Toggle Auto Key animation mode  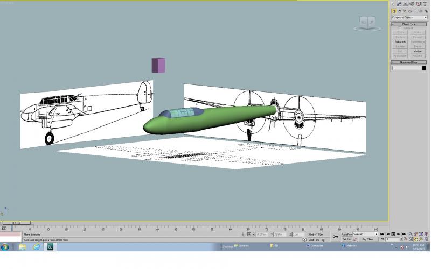tap(346, 235)
